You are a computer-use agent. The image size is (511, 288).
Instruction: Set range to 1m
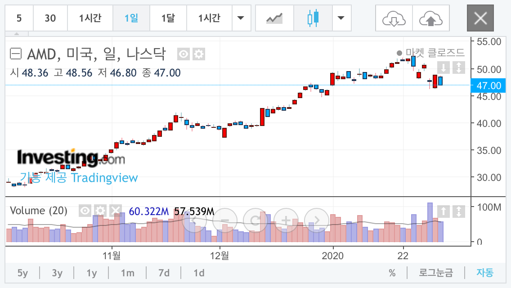(127, 273)
